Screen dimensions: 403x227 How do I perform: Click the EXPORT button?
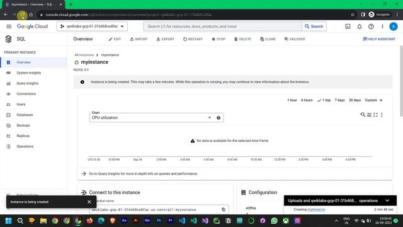[165, 39]
